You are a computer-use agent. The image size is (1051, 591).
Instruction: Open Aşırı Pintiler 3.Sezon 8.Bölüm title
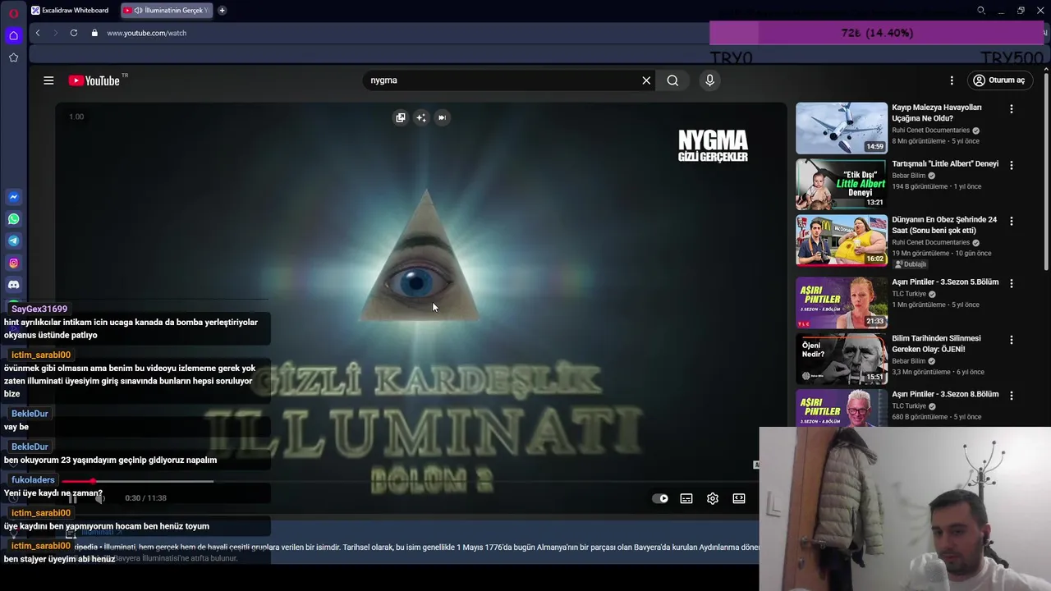[945, 395]
